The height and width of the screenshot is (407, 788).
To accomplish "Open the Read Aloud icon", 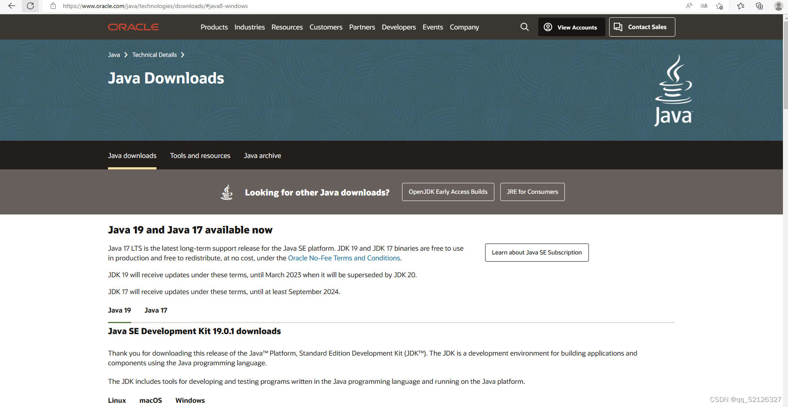I will (689, 6).
